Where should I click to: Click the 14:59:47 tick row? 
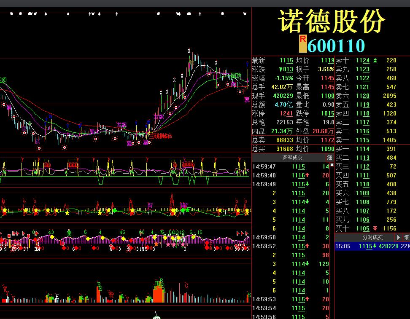point(291,166)
